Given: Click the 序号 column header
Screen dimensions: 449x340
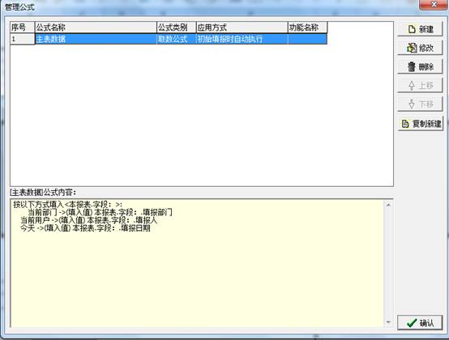Looking at the screenshot, I should (23, 28).
